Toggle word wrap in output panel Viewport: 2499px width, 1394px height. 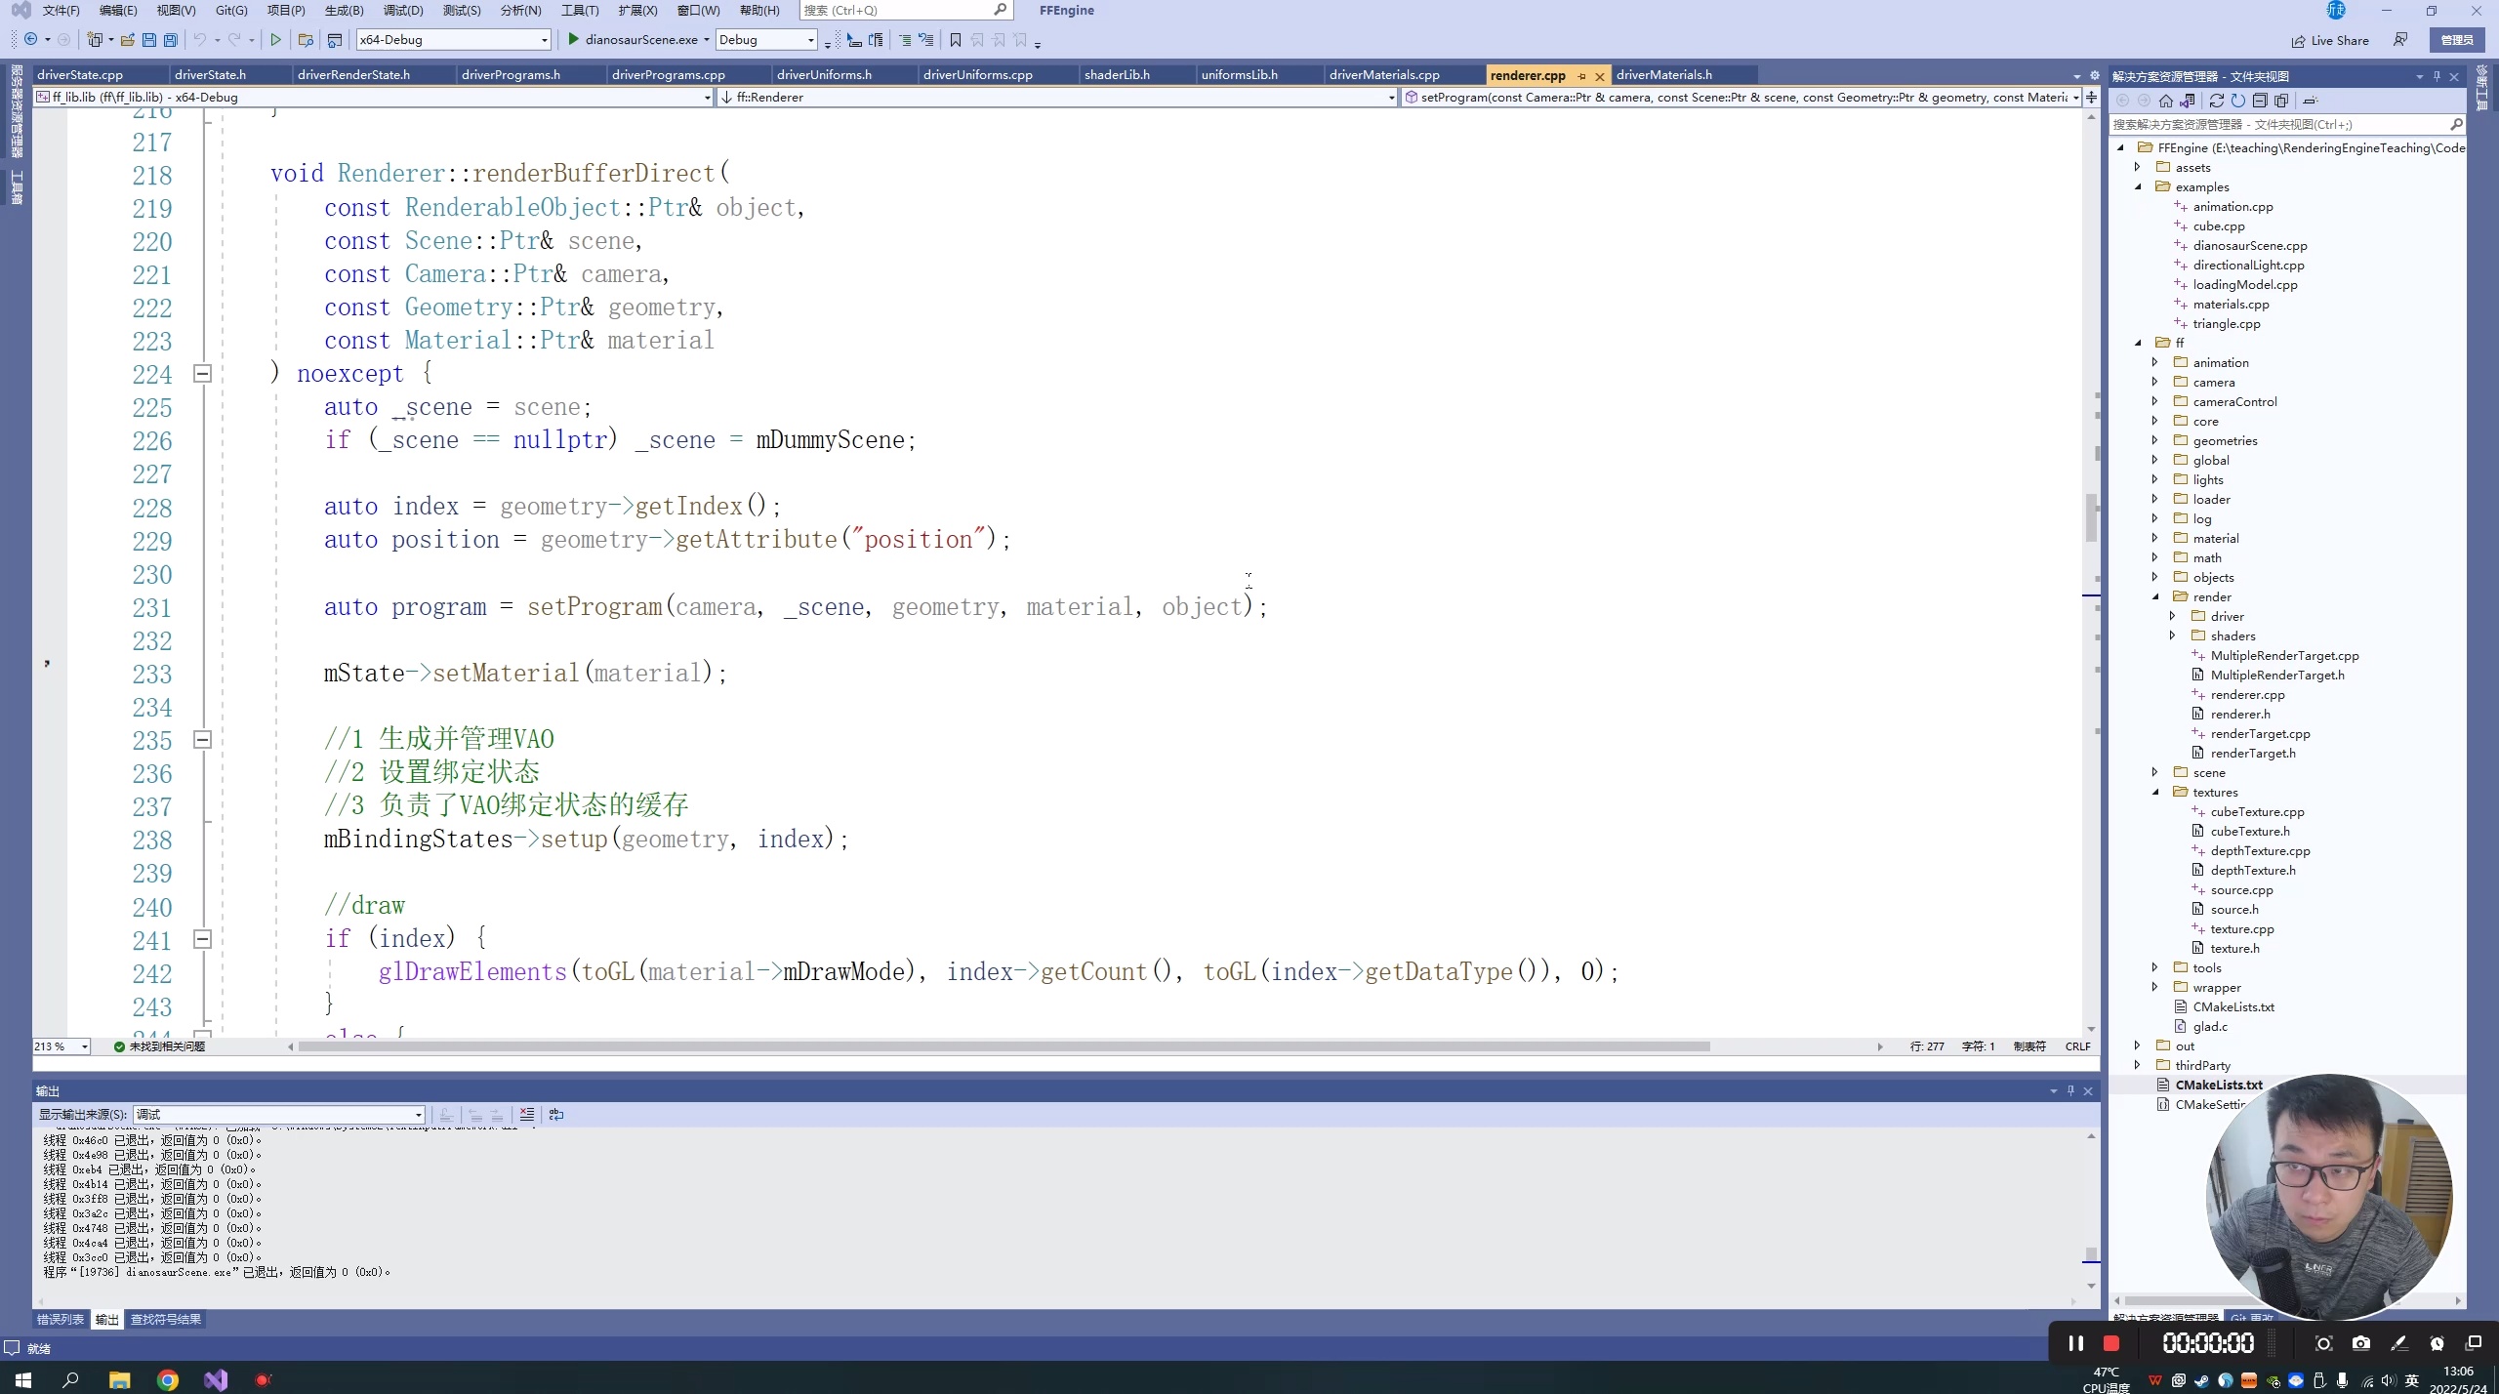(556, 1115)
